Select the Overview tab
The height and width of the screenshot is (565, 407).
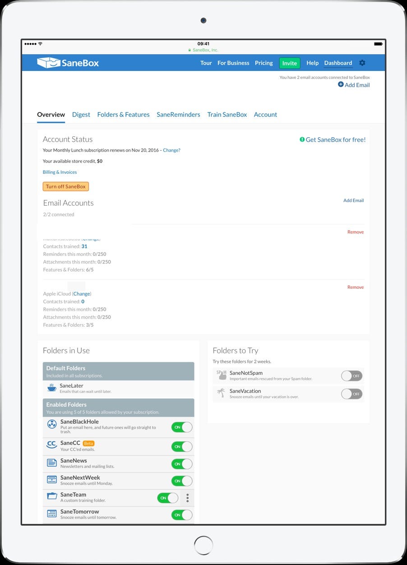51,115
